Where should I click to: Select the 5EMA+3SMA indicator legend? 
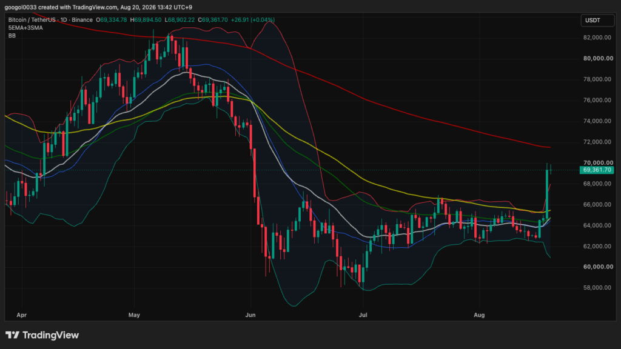point(25,28)
